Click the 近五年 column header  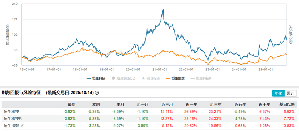pyautogui.click(x=240, y=104)
